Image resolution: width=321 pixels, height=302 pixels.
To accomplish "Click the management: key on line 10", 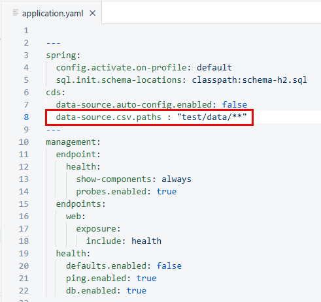I will [73, 142].
